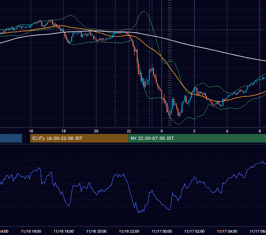The height and width of the screenshot is (235, 266).
Task: Click hour label 18 on the upper axis
Action: tap(64, 131)
